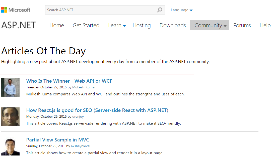Open urenjoy author profile link
Image resolution: width=272 pixels, height=160 pixels.
pos(78,116)
